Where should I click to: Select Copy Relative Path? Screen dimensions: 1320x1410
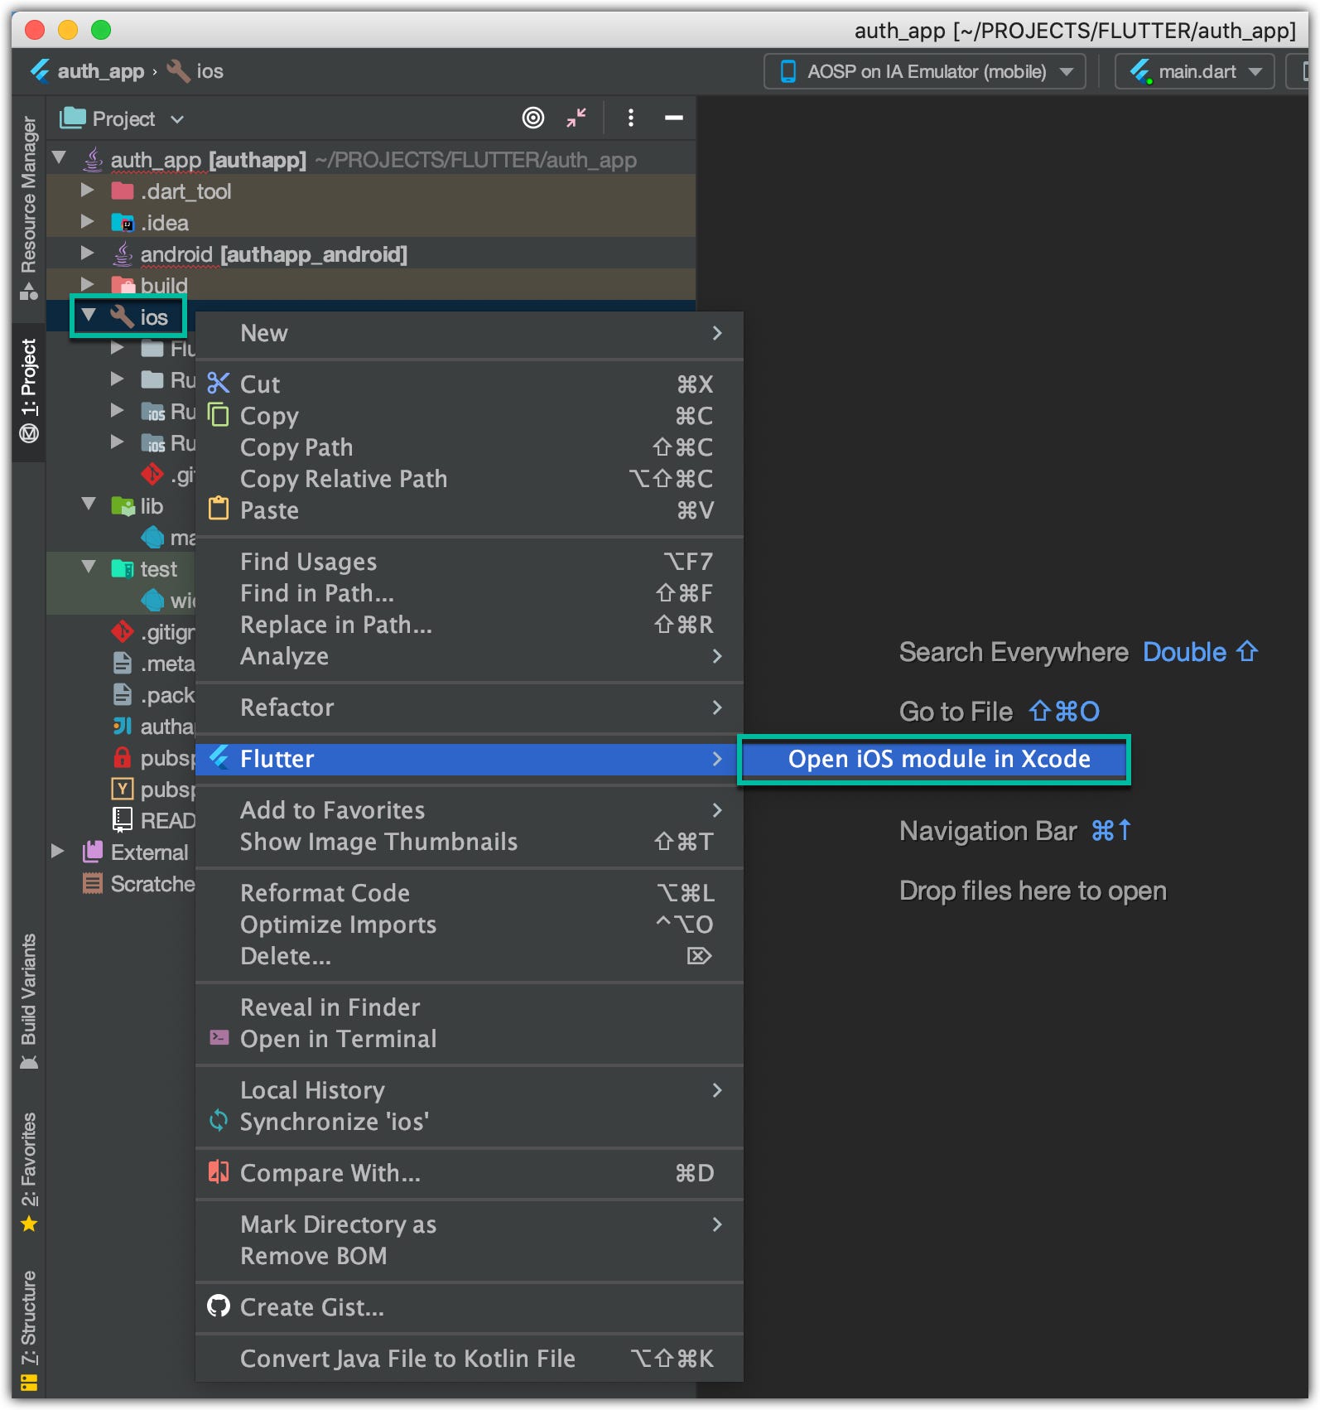pos(470,479)
